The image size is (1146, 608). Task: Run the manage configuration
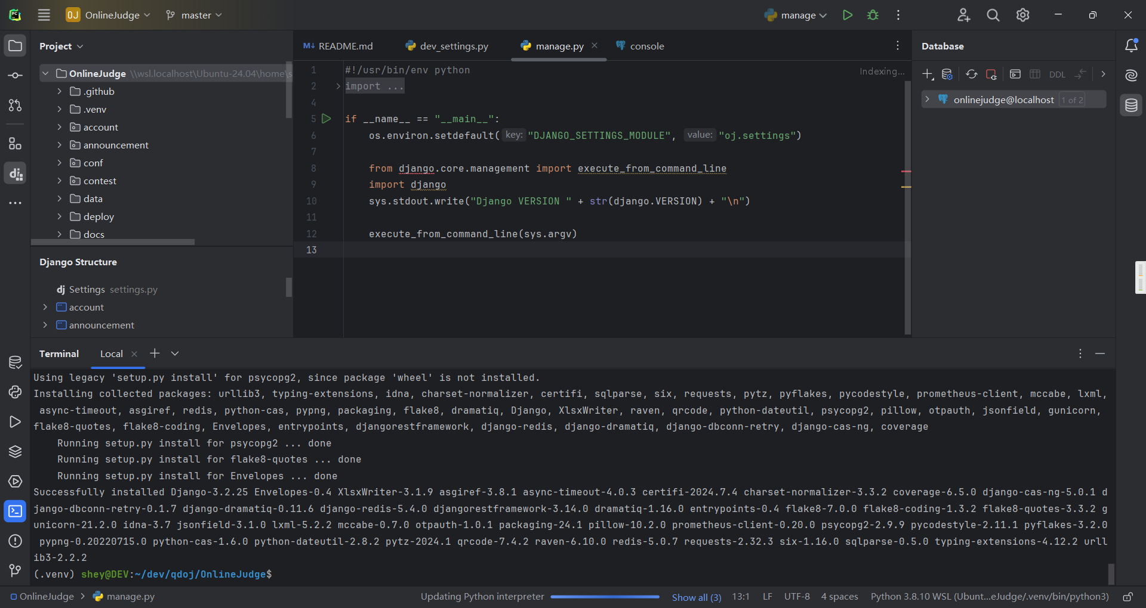click(847, 15)
